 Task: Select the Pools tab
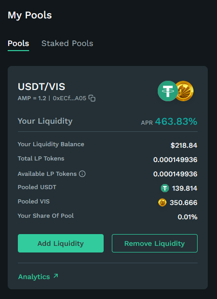pos(18,43)
